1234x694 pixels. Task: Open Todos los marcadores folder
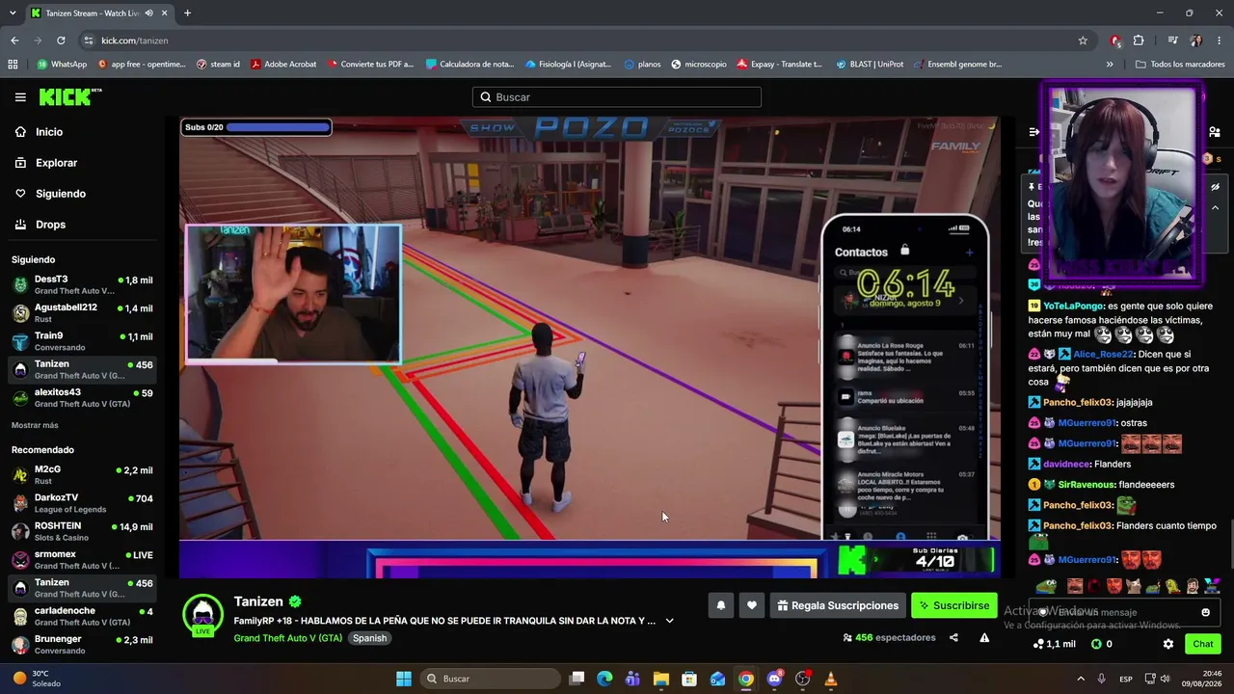[1180, 65]
